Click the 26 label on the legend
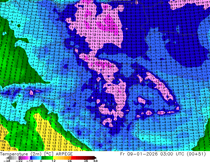 pyautogui.click(x=70, y=161)
